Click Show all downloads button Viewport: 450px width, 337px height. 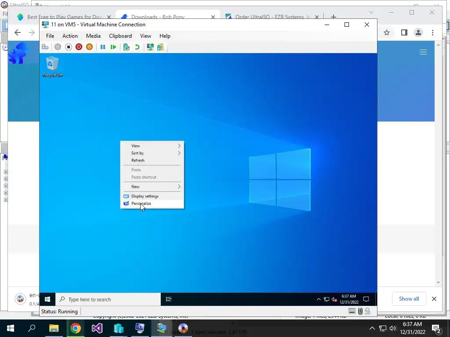(x=409, y=298)
